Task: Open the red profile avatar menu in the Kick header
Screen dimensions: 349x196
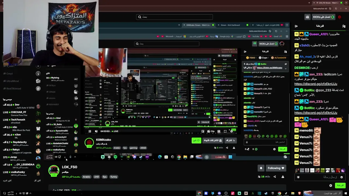Action: [x=339, y=17]
